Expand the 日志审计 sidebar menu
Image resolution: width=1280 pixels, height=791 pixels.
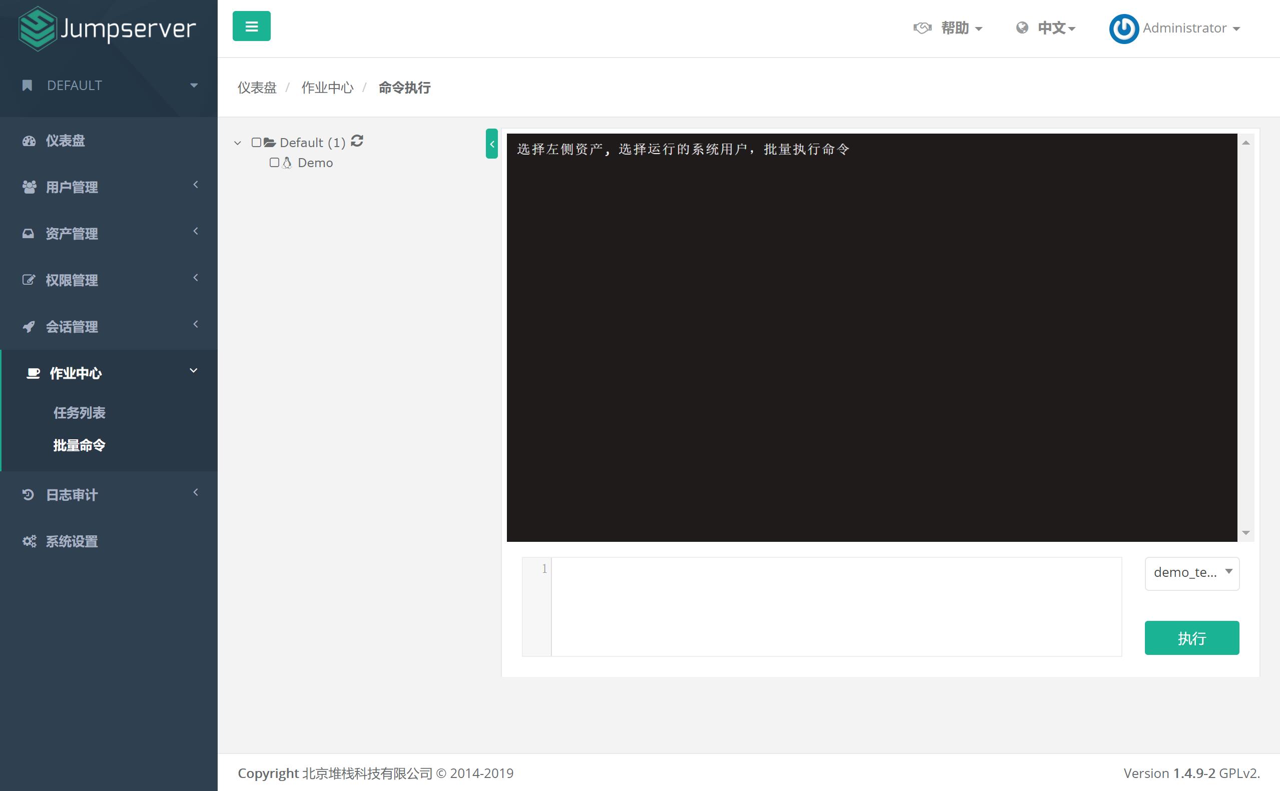point(109,495)
